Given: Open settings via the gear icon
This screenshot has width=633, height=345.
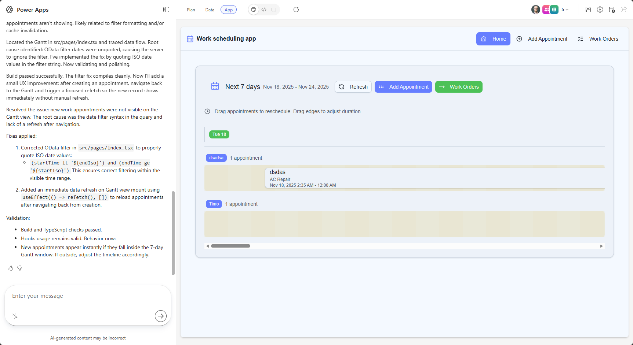Looking at the screenshot, I should pos(600,10).
